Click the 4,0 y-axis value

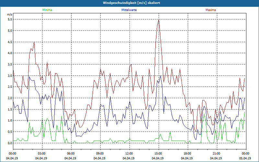coord(10,53)
